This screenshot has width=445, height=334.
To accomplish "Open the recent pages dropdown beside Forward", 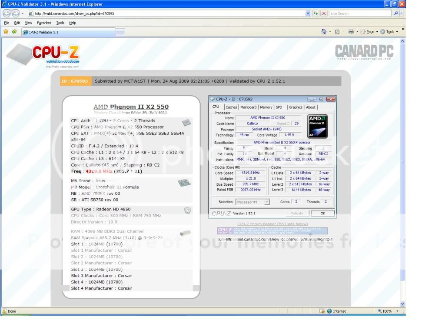I will tap(23, 13).
